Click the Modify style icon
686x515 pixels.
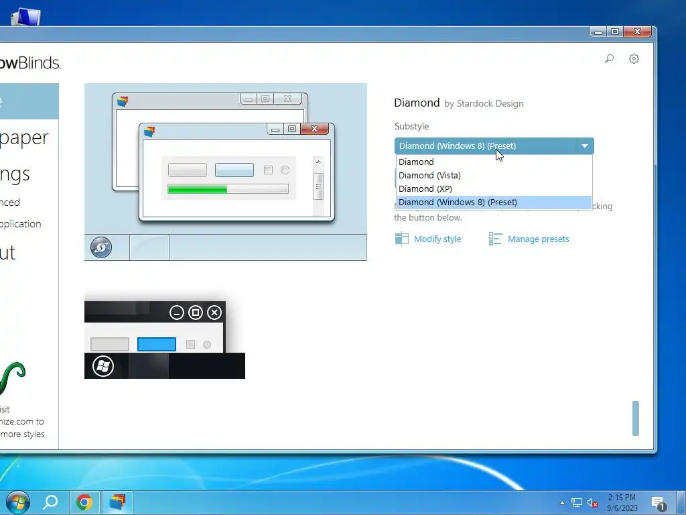(x=402, y=239)
